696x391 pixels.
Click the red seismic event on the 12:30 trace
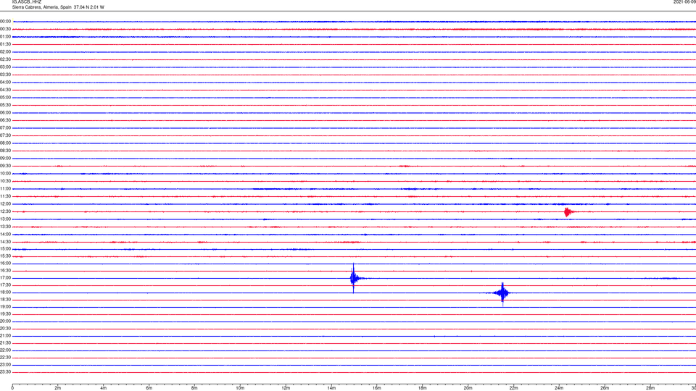(x=568, y=212)
